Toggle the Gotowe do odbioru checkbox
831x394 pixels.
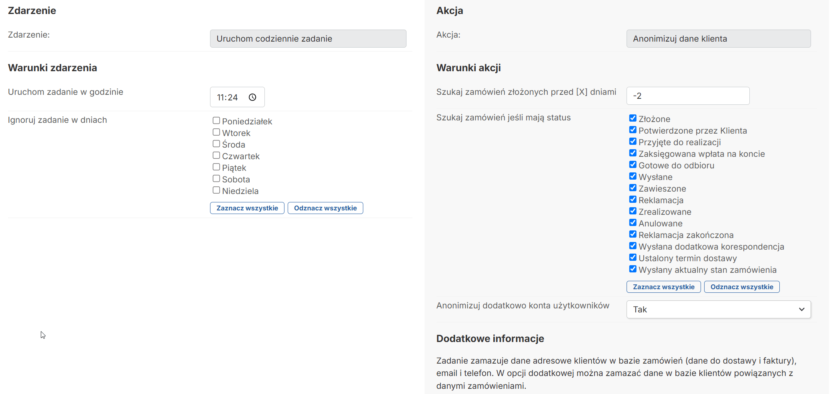click(x=633, y=164)
